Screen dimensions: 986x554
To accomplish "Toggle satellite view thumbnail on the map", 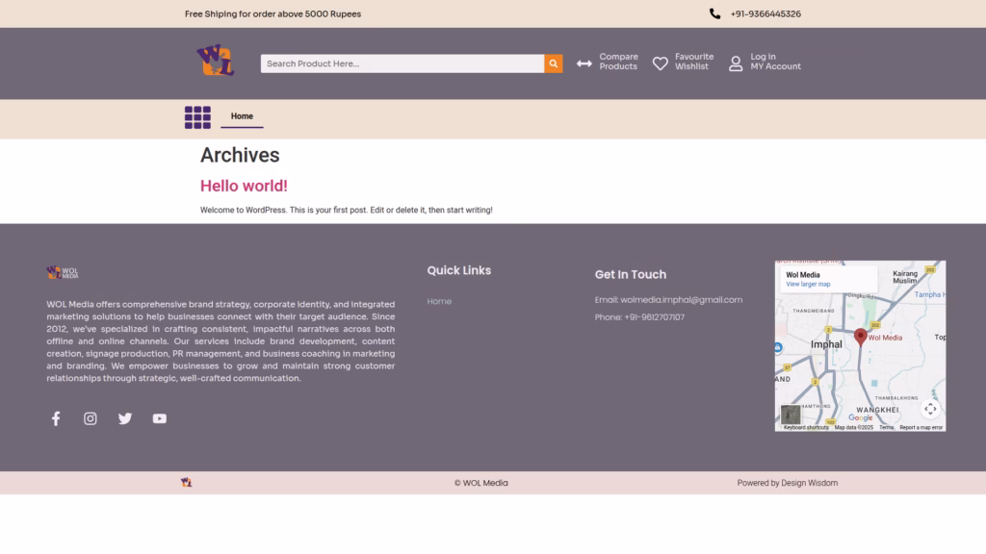I will point(791,415).
